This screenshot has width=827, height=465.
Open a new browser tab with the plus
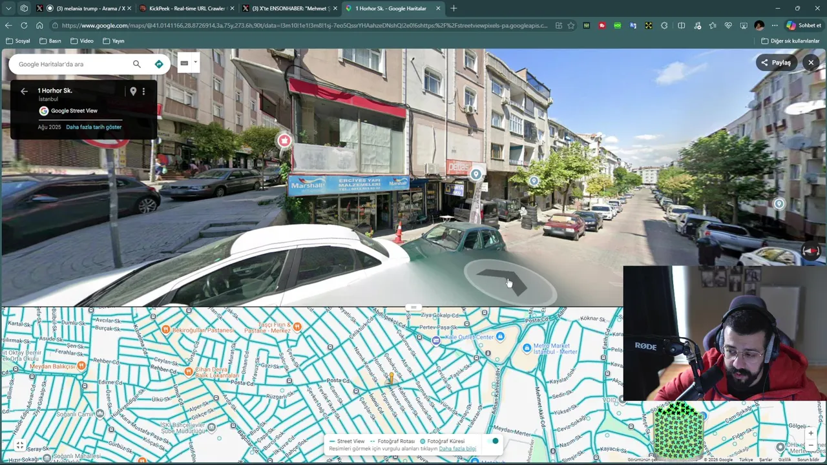point(454,8)
